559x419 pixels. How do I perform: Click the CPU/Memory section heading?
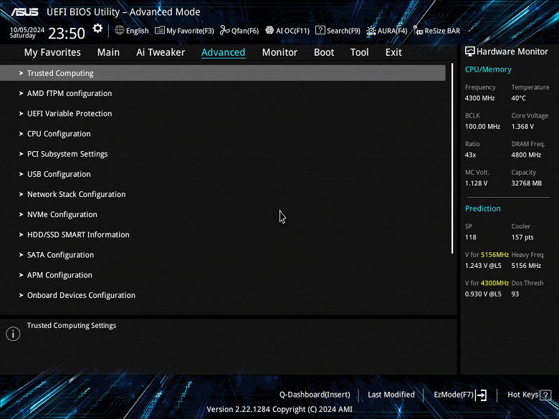tap(488, 70)
